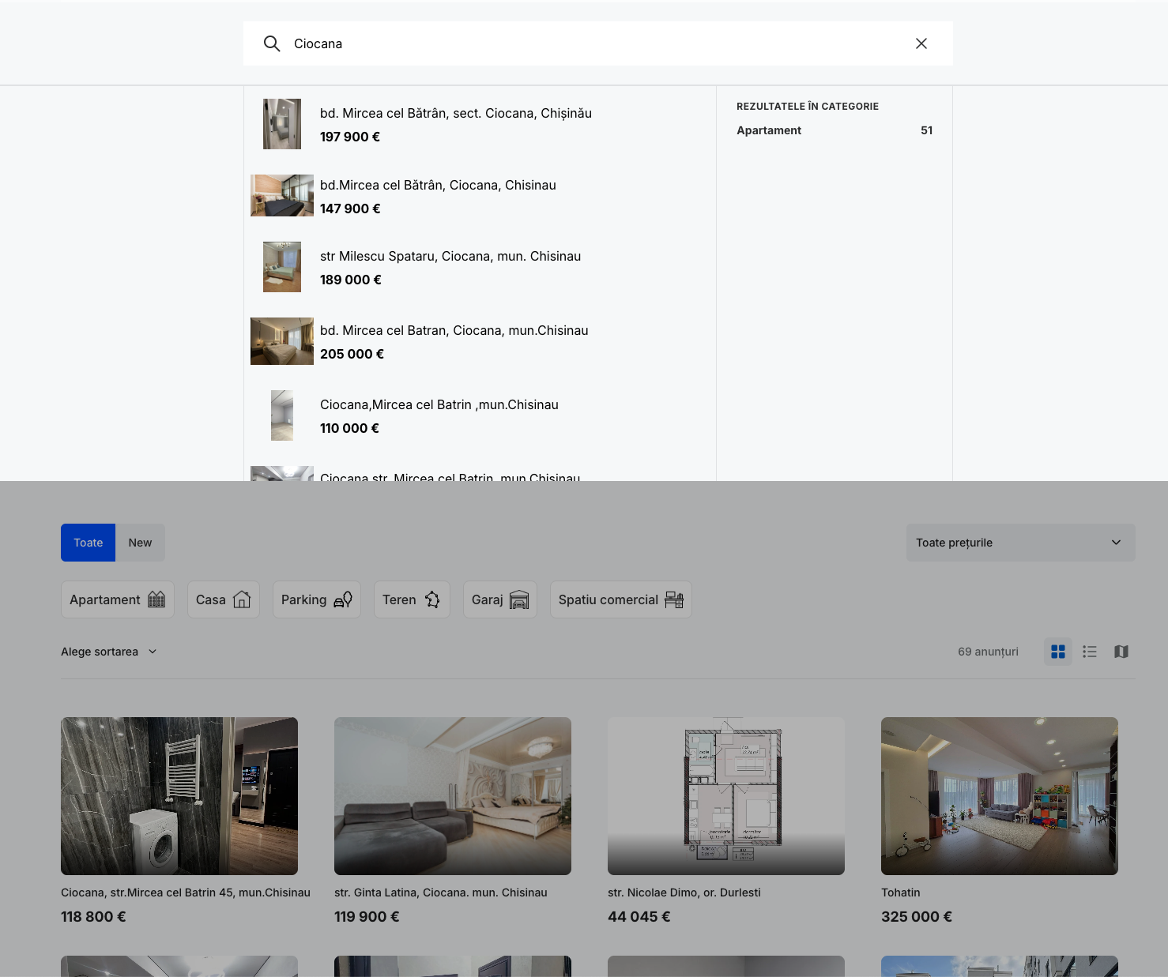
Task: Open the Mircea cel Batrin 45 listing photo
Action: 179,796
